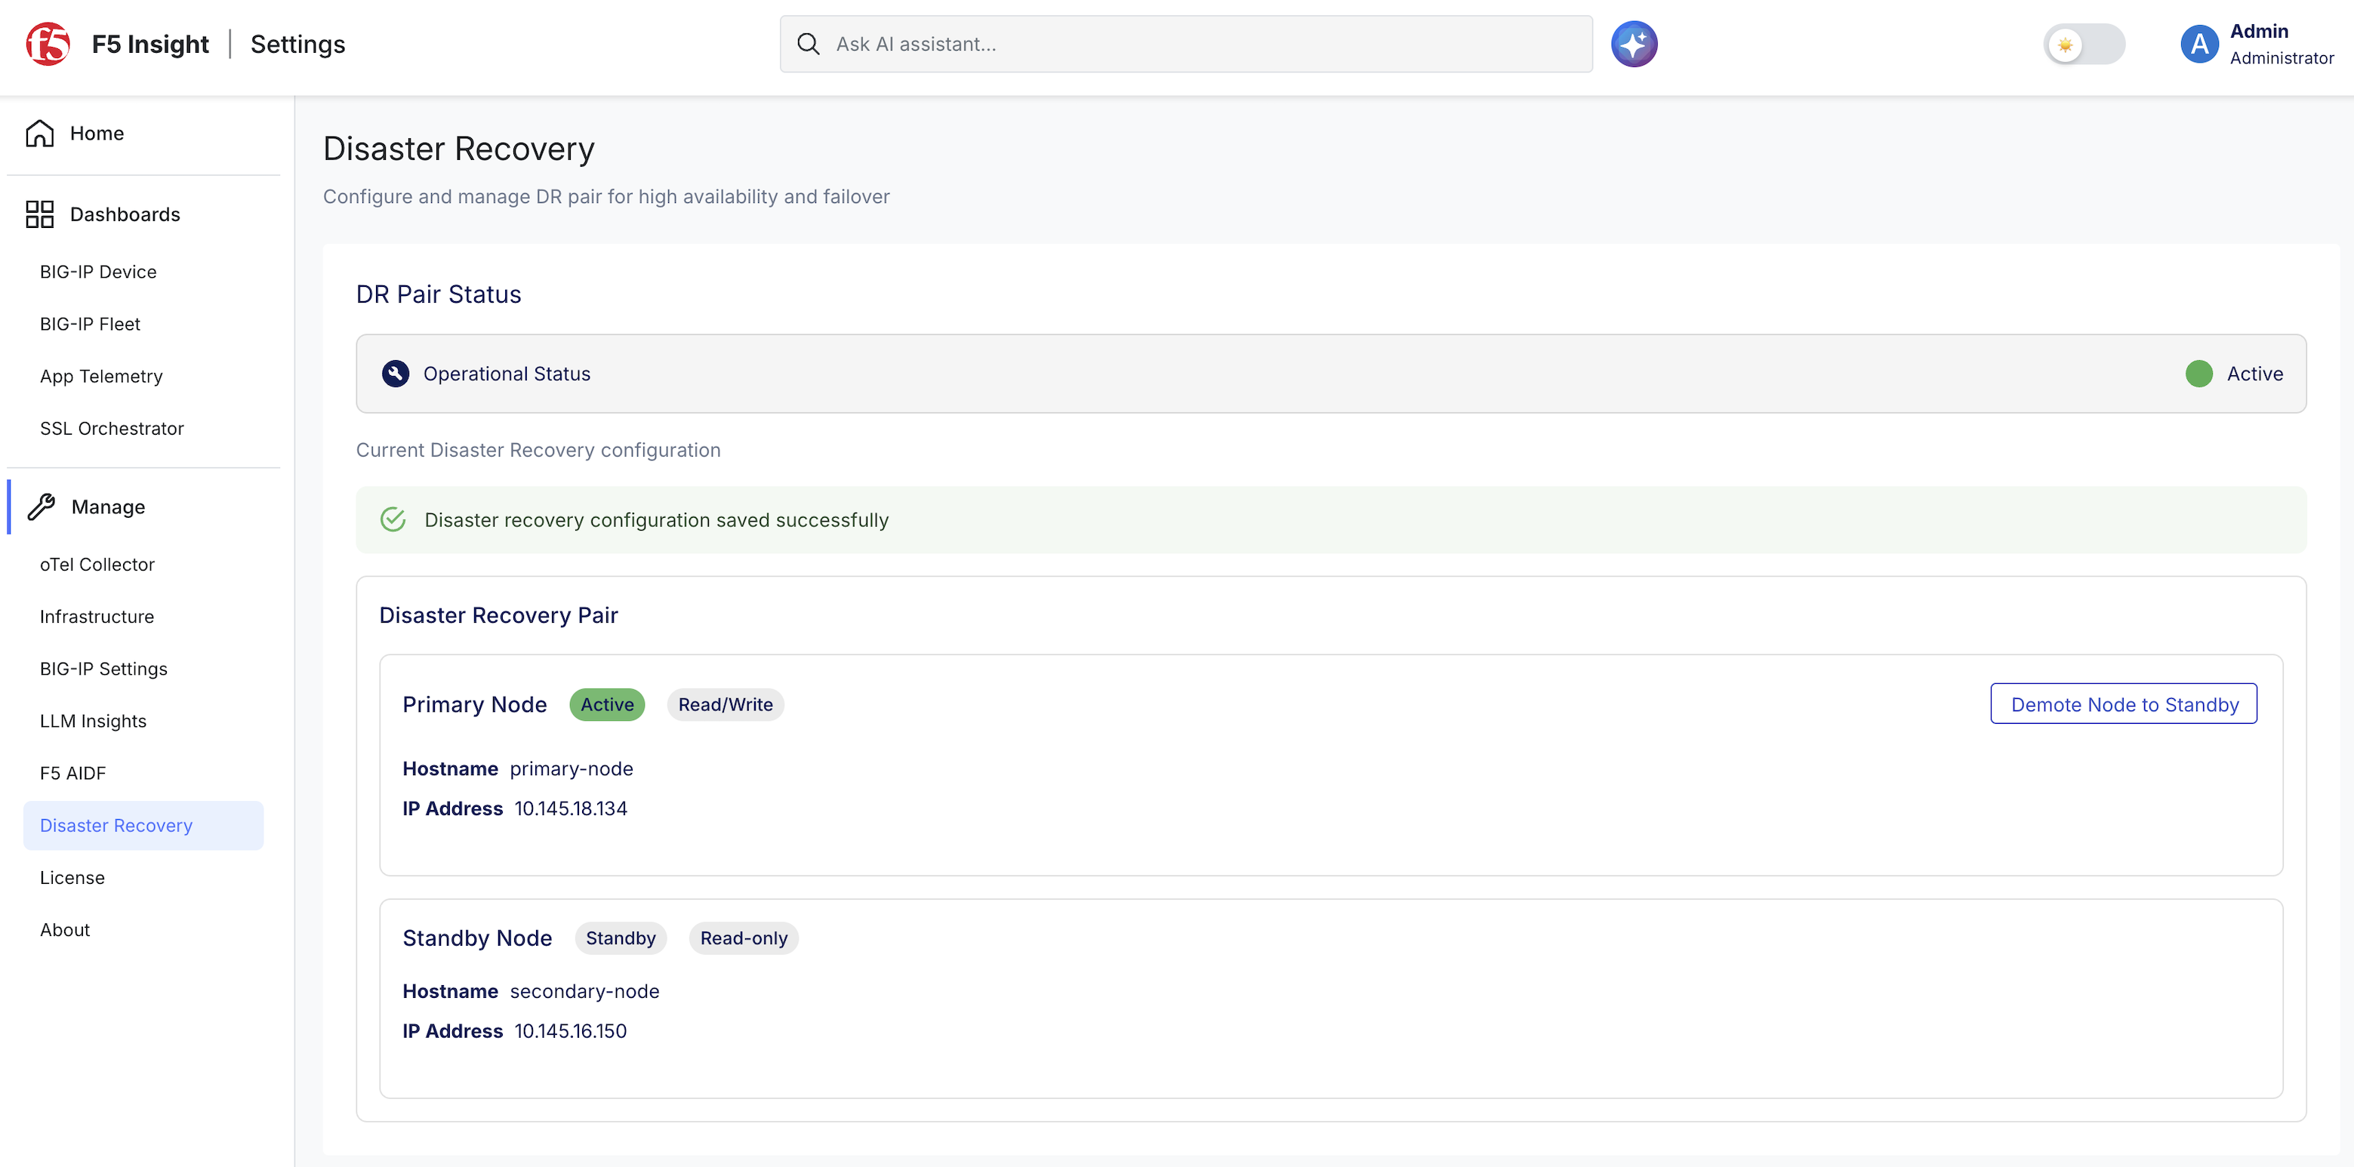2354x1167 pixels.
Task: Open Infrastructure settings
Action: [97, 617]
